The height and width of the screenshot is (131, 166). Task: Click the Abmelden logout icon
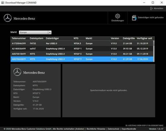[x=151, y=8]
